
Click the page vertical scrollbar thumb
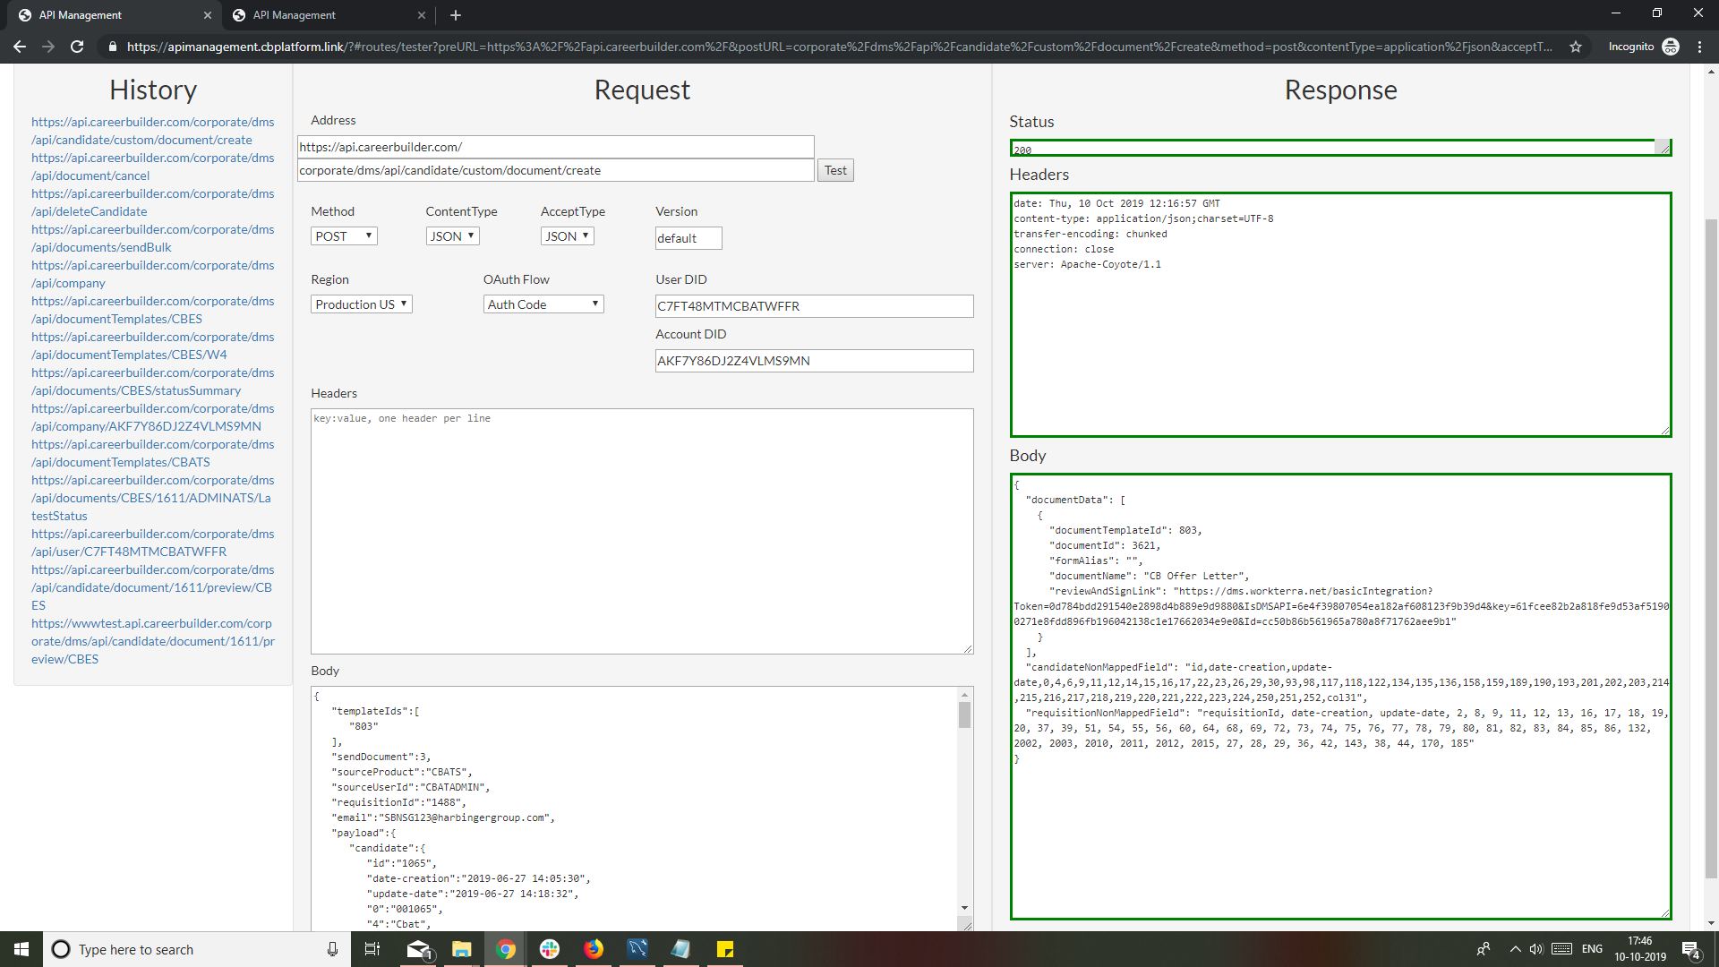pyautogui.click(x=1711, y=548)
